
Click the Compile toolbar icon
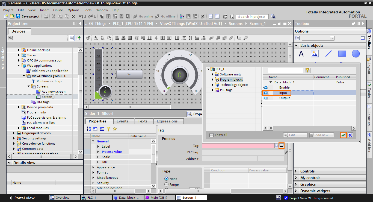pos(102,16)
